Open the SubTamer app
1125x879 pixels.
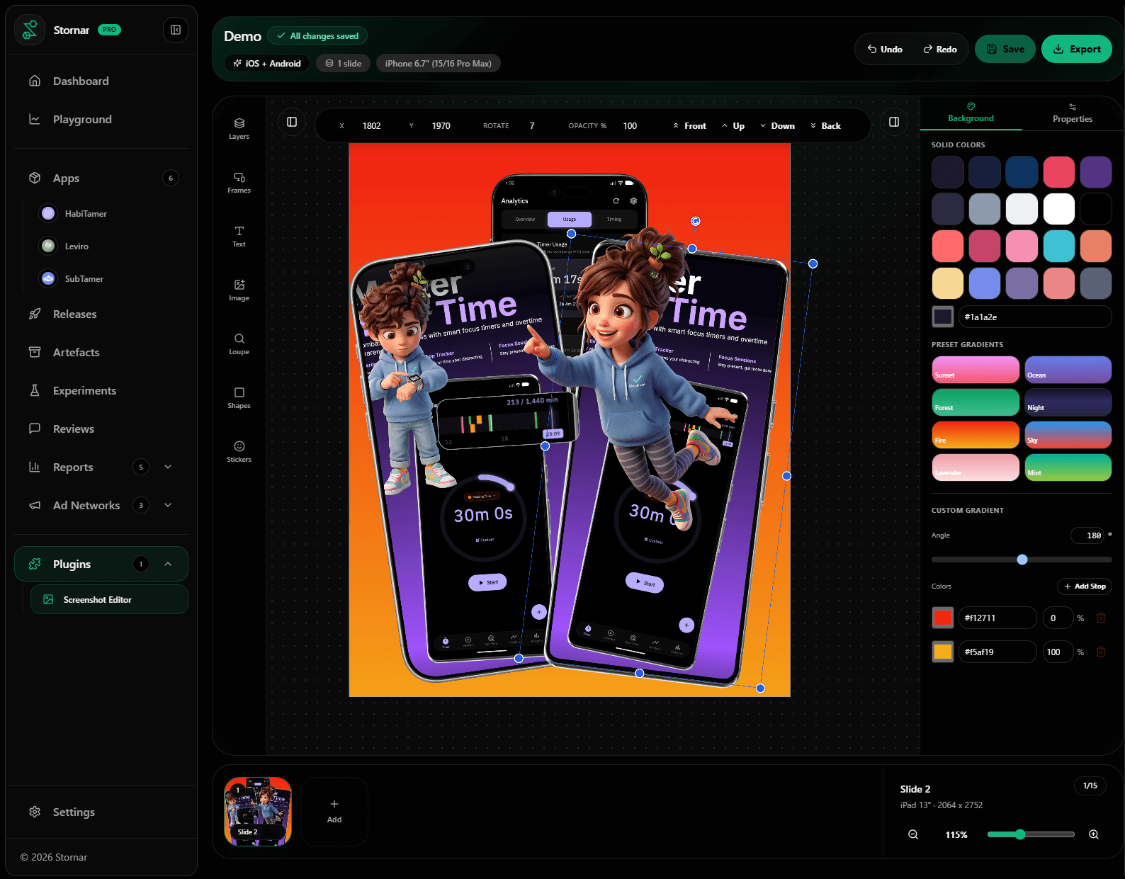84,278
